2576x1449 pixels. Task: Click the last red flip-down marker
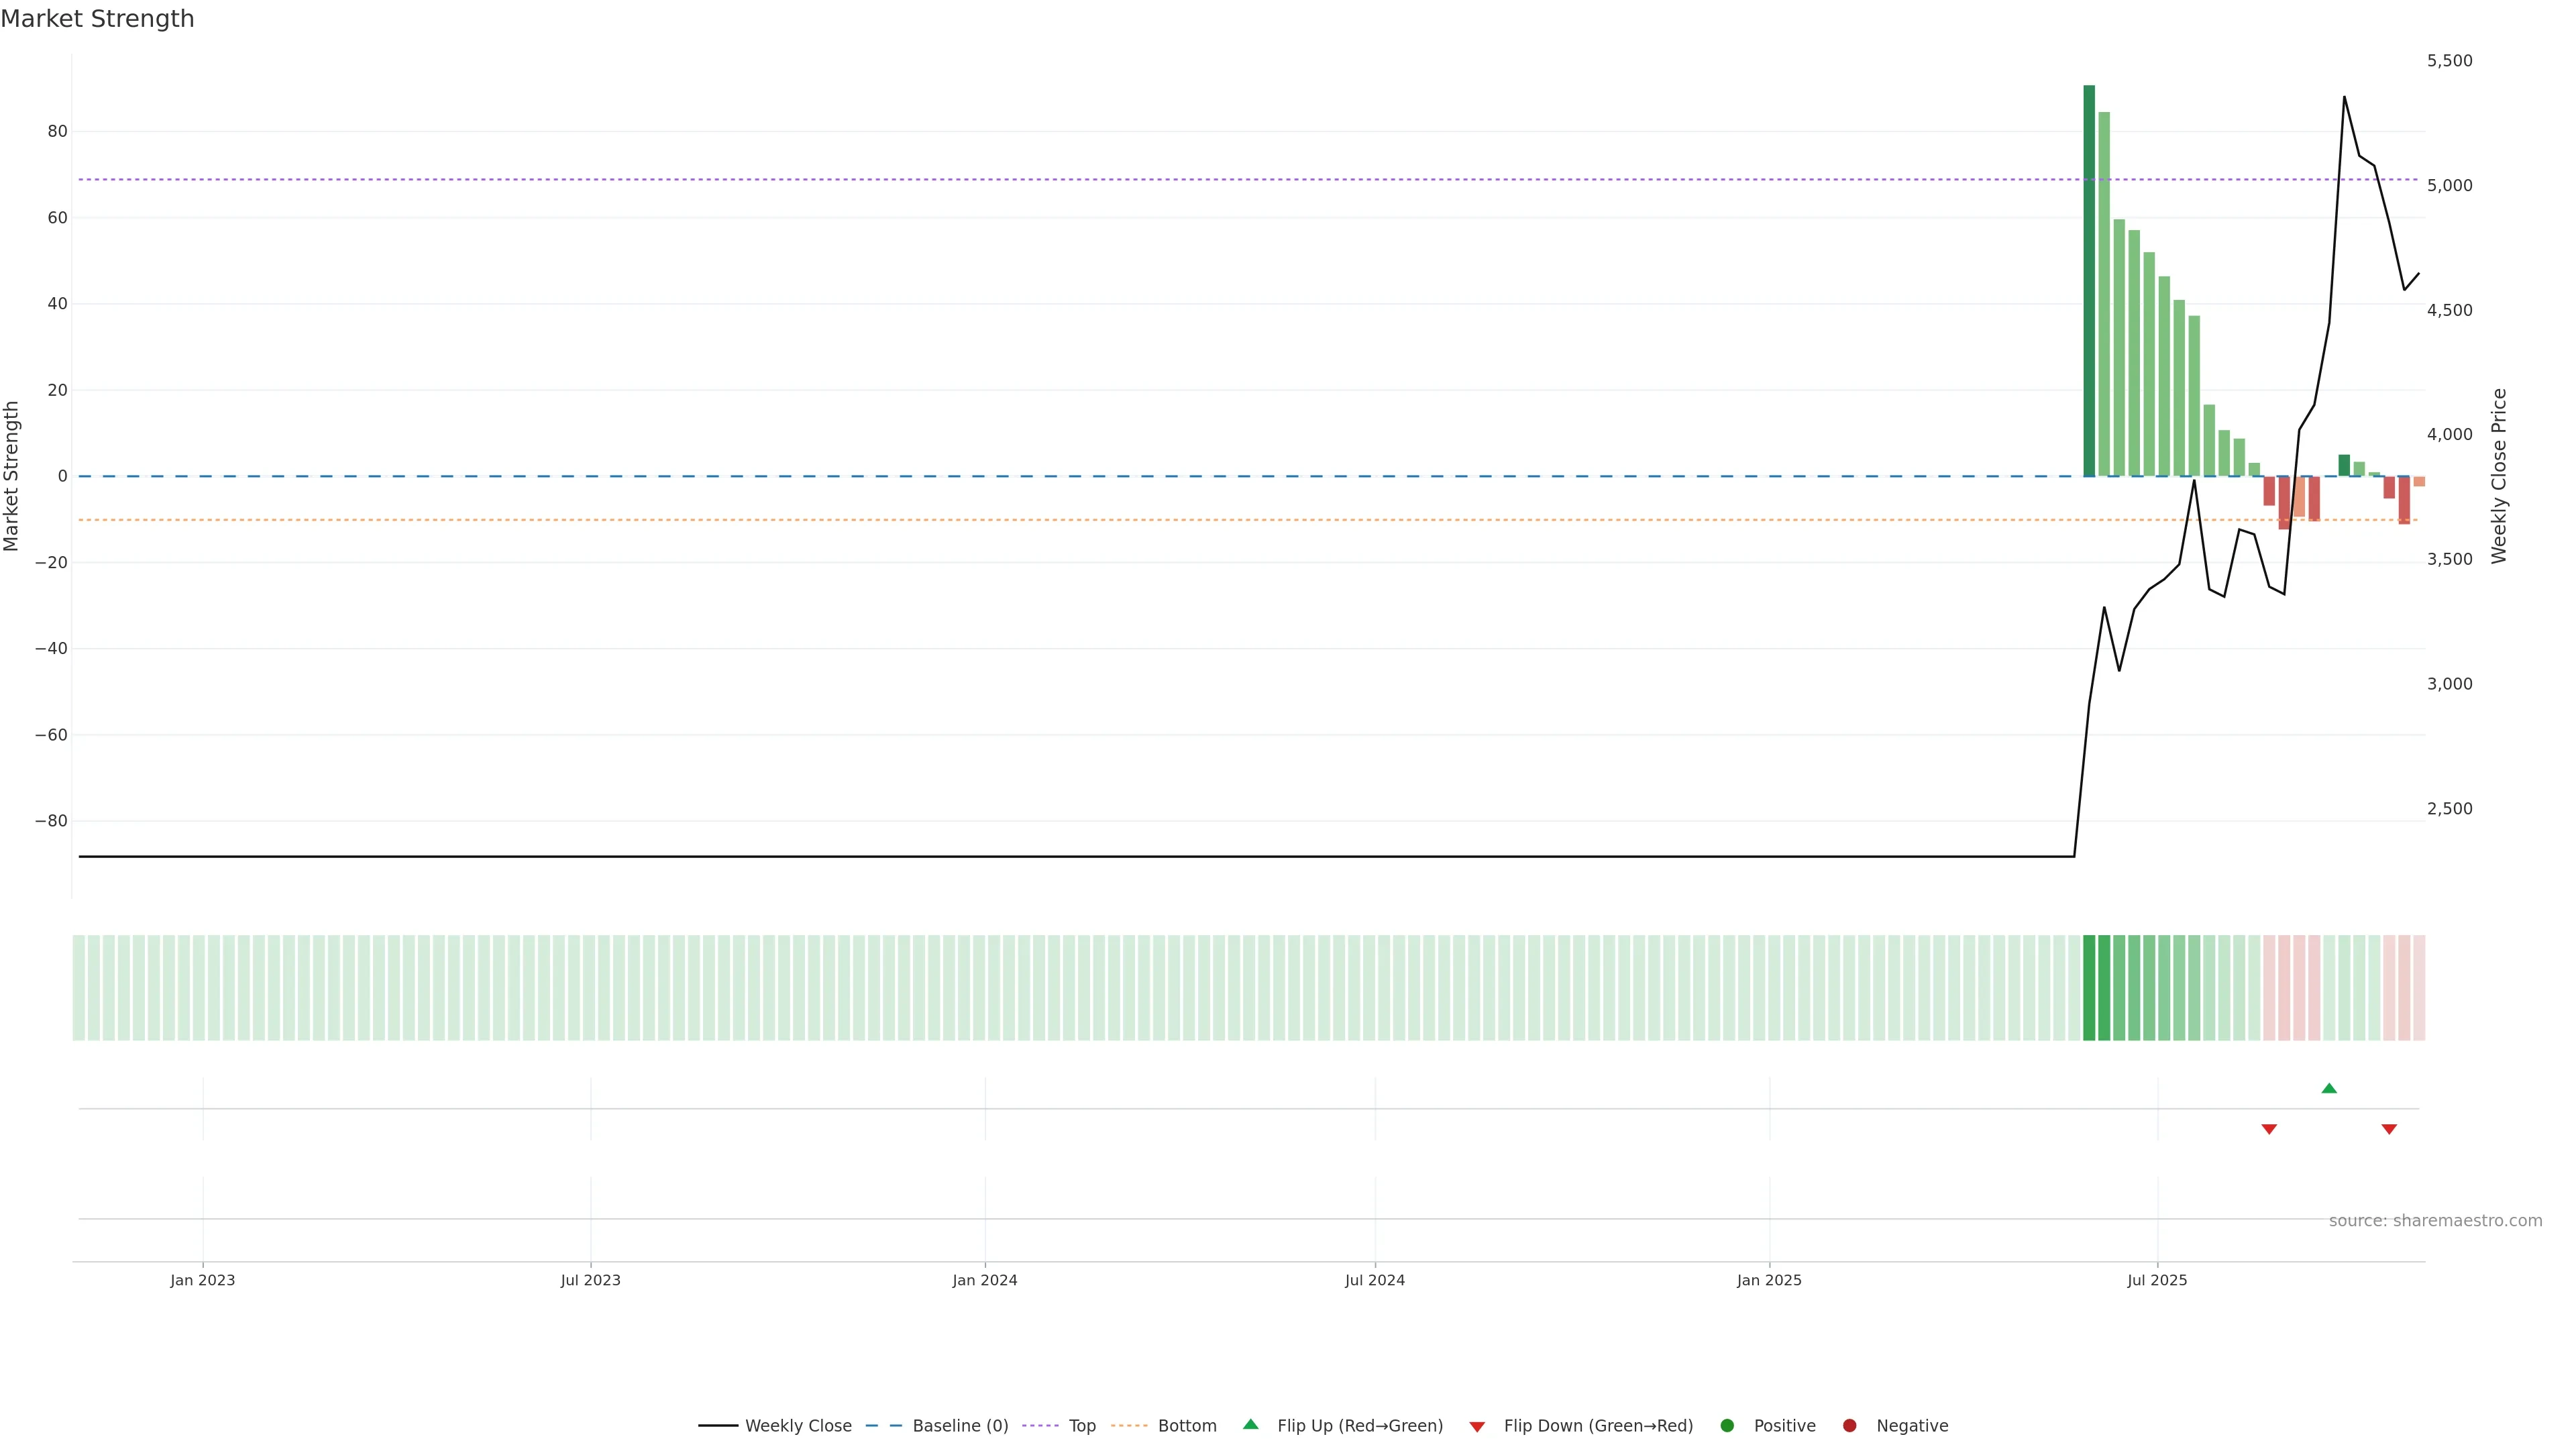point(2389,1129)
